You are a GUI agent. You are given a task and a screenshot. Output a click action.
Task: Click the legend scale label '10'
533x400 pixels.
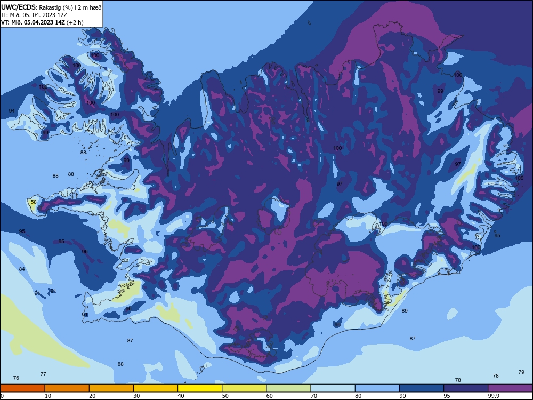48,396
